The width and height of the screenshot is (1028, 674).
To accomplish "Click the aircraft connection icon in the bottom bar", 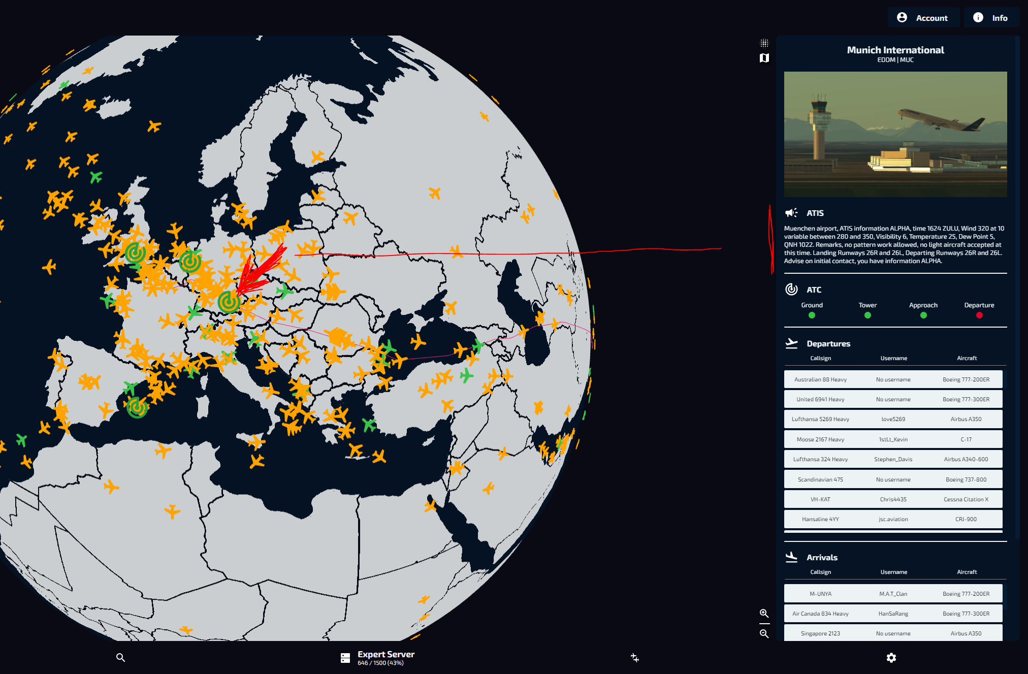I will [x=634, y=658].
